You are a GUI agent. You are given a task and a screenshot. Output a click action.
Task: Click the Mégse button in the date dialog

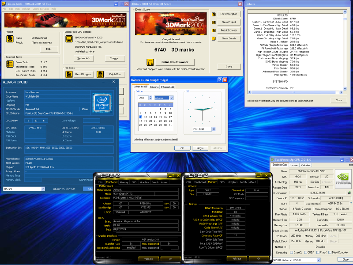coord(200,148)
